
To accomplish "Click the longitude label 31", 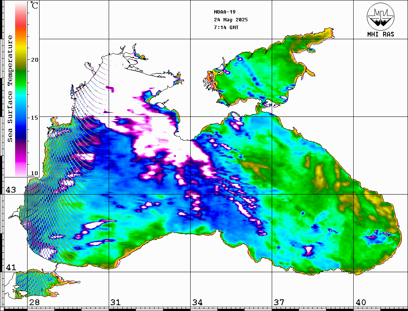I will pos(116,302).
